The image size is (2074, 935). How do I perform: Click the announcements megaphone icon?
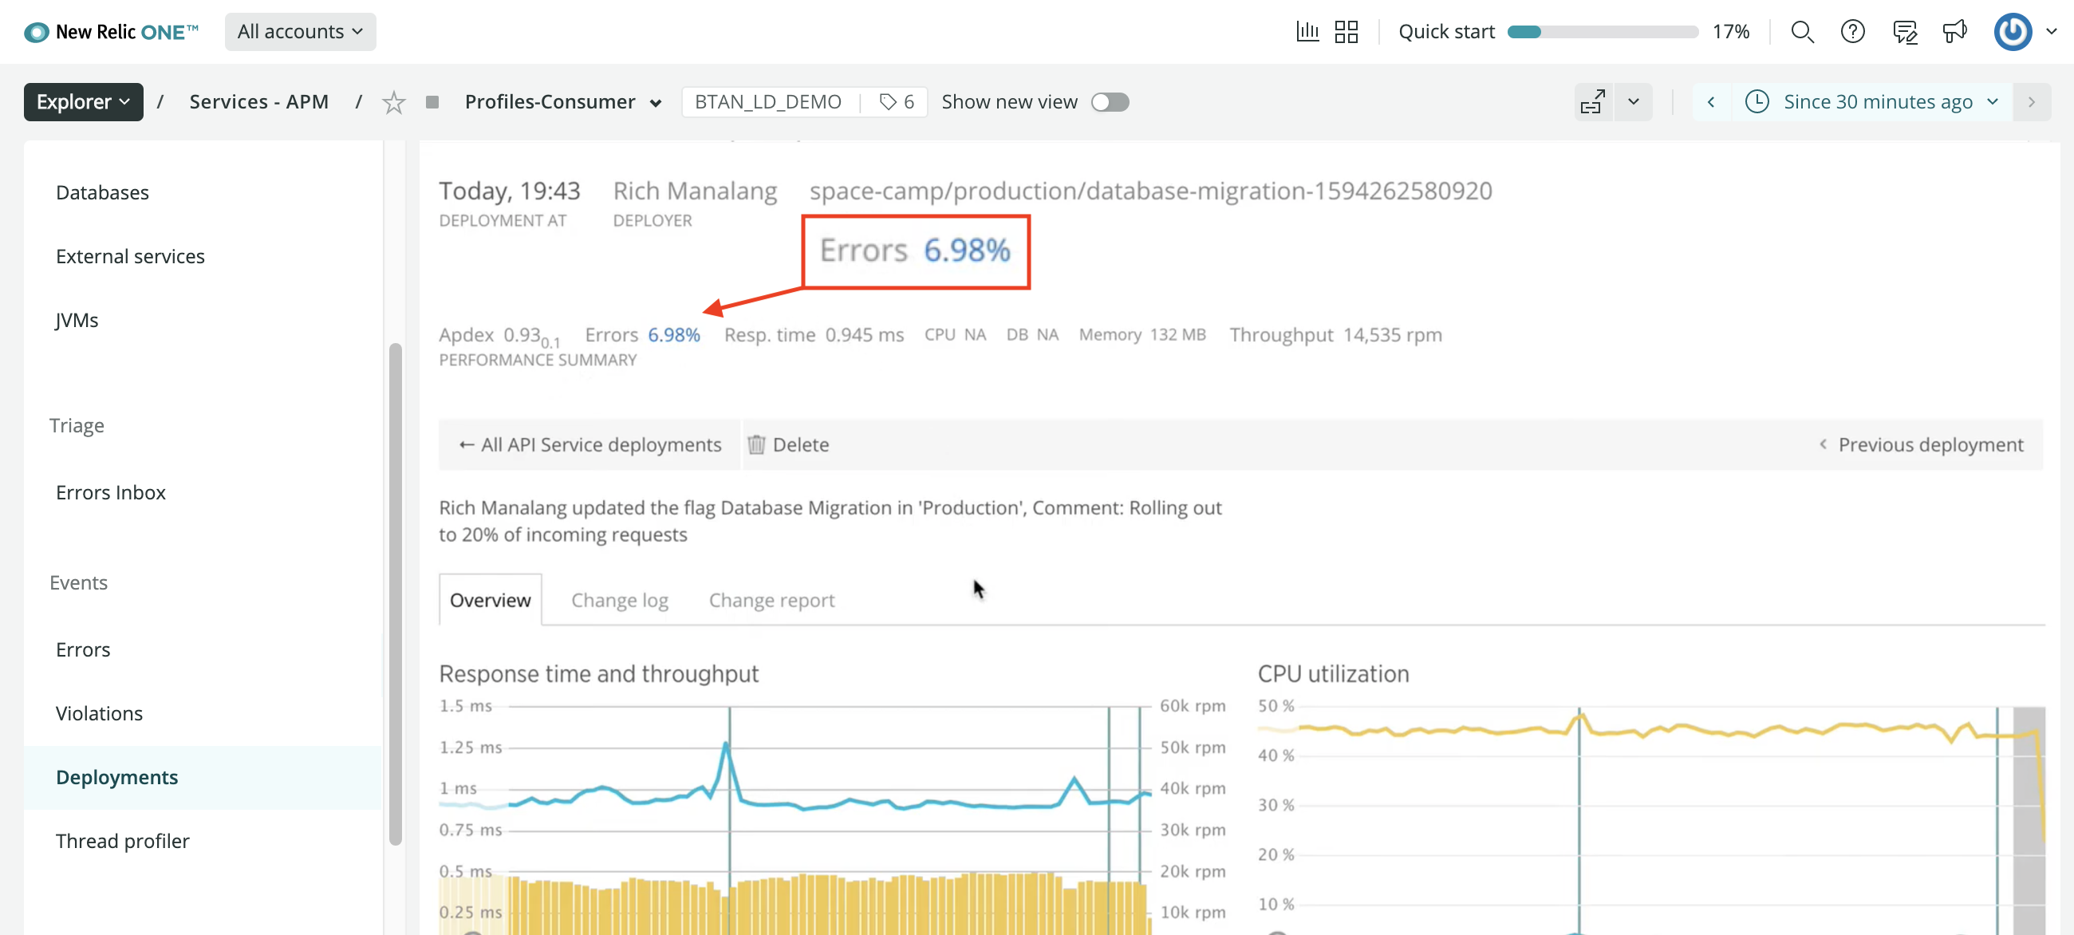pyautogui.click(x=1956, y=31)
